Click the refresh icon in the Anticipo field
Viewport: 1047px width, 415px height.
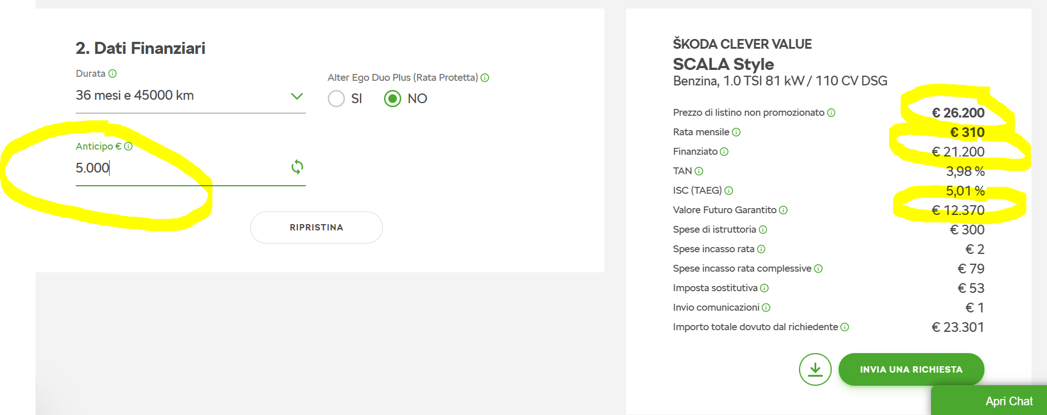[297, 167]
